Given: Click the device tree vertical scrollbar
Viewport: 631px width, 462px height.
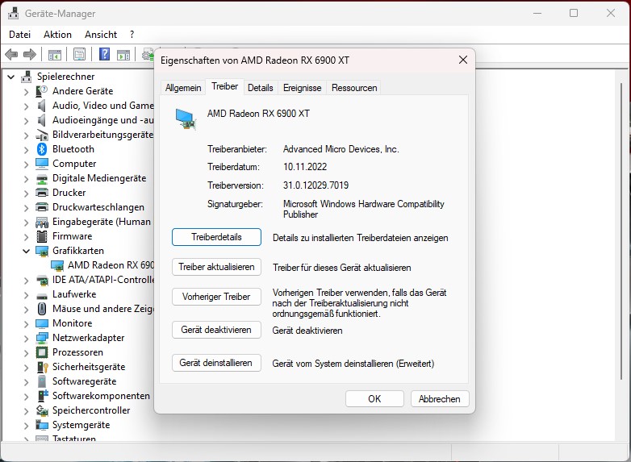Looking at the screenshot, I should [622, 231].
